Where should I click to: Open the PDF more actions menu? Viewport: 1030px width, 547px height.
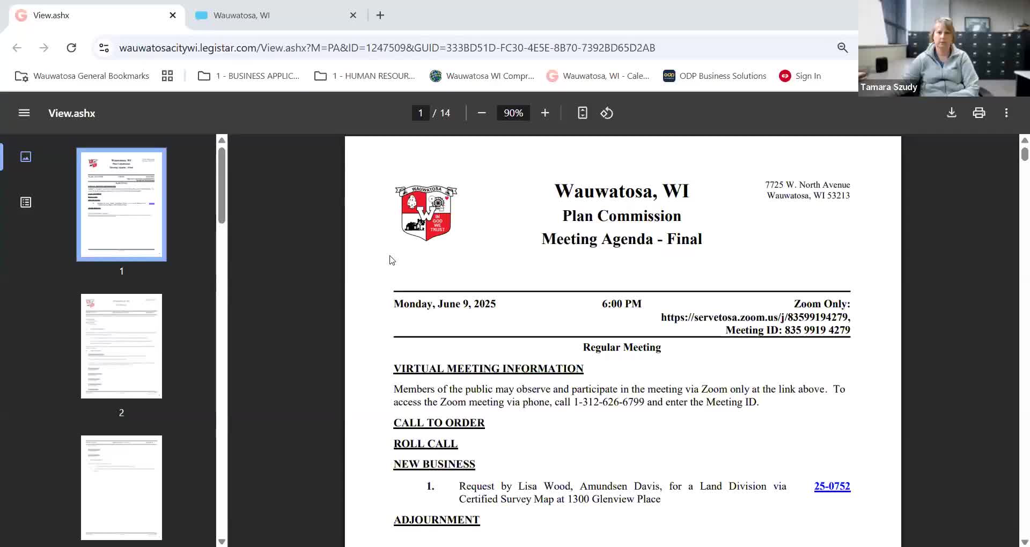click(x=1006, y=113)
